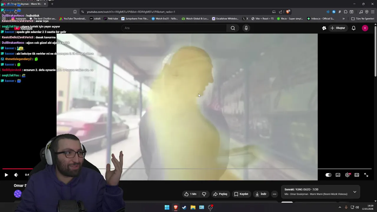377x212 pixels.
Task: Open the Vite + React + TS bookmark
Action: click(x=262, y=19)
